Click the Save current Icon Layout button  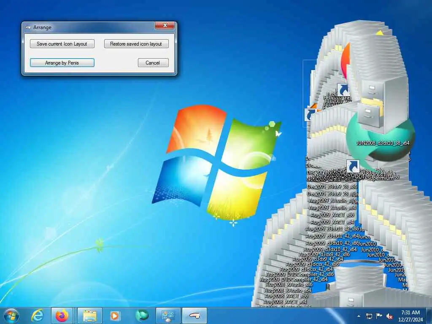(62, 44)
